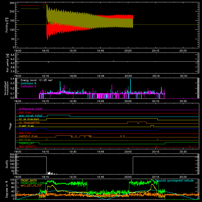The image size is (202, 202).
Task: Click the FRONTS_OFF flag label
Action: (x=27, y=143)
